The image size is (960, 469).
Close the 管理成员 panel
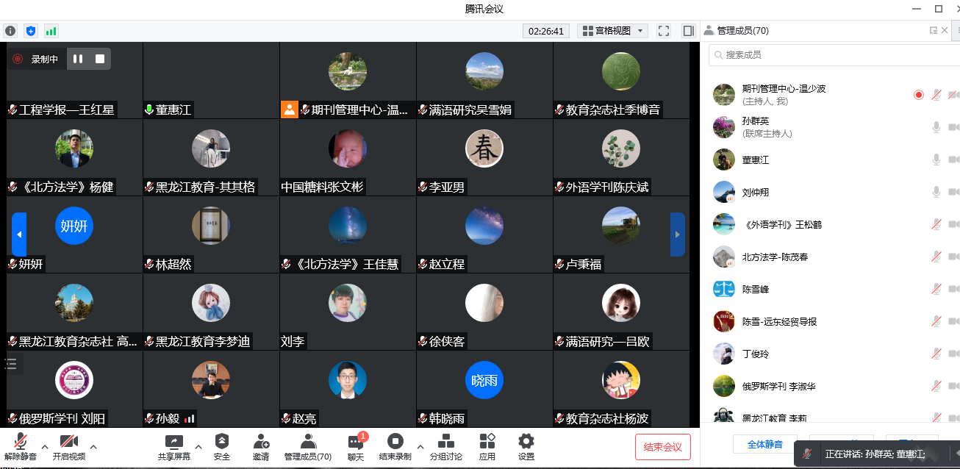coord(945,30)
